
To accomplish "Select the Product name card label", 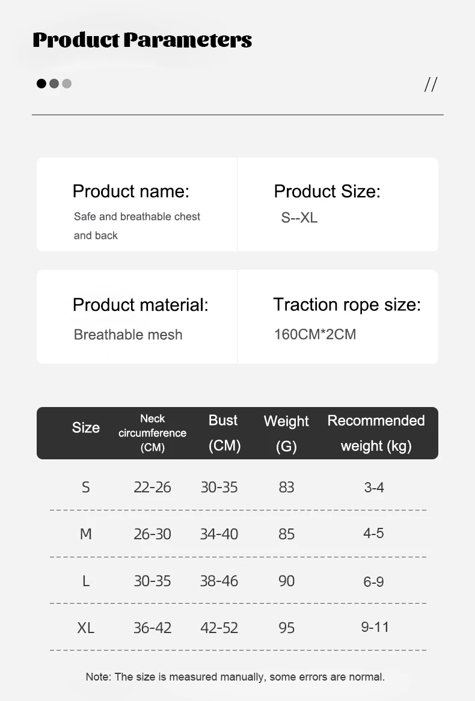I will [x=131, y=191].
